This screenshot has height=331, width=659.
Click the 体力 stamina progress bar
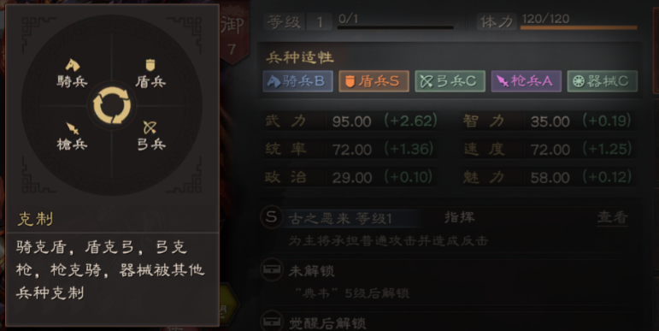579,27
